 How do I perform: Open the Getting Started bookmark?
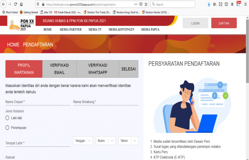coord(28,12)
